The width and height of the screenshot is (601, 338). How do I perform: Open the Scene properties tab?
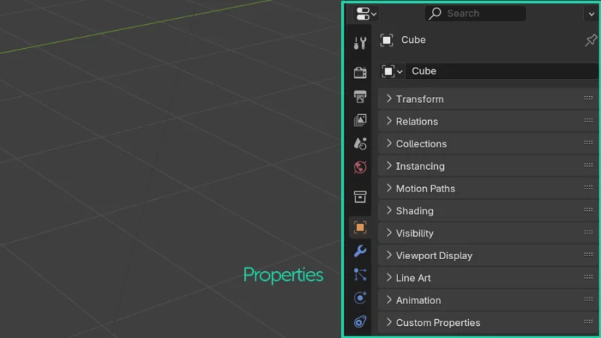(x=360, y=143)
